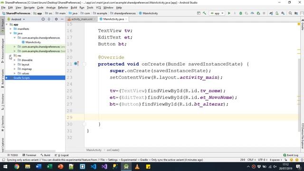The width and height of the screenshot is (304, 171).
Task: Click the read-only lock icon in the status bar
Action: (286, 160)
